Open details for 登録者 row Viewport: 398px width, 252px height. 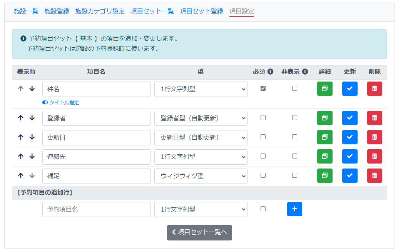pyautogui.click(x=324, y=118)
